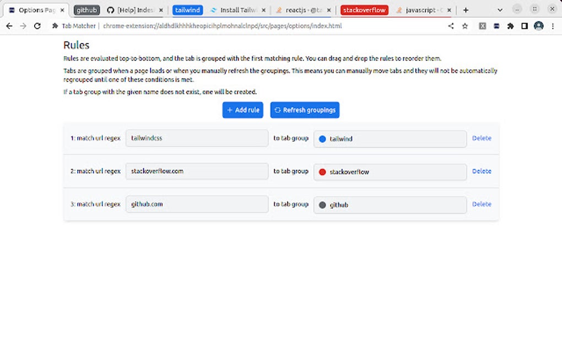Close the javascript tab
562x352 pixels.
(x=449, y=10)
